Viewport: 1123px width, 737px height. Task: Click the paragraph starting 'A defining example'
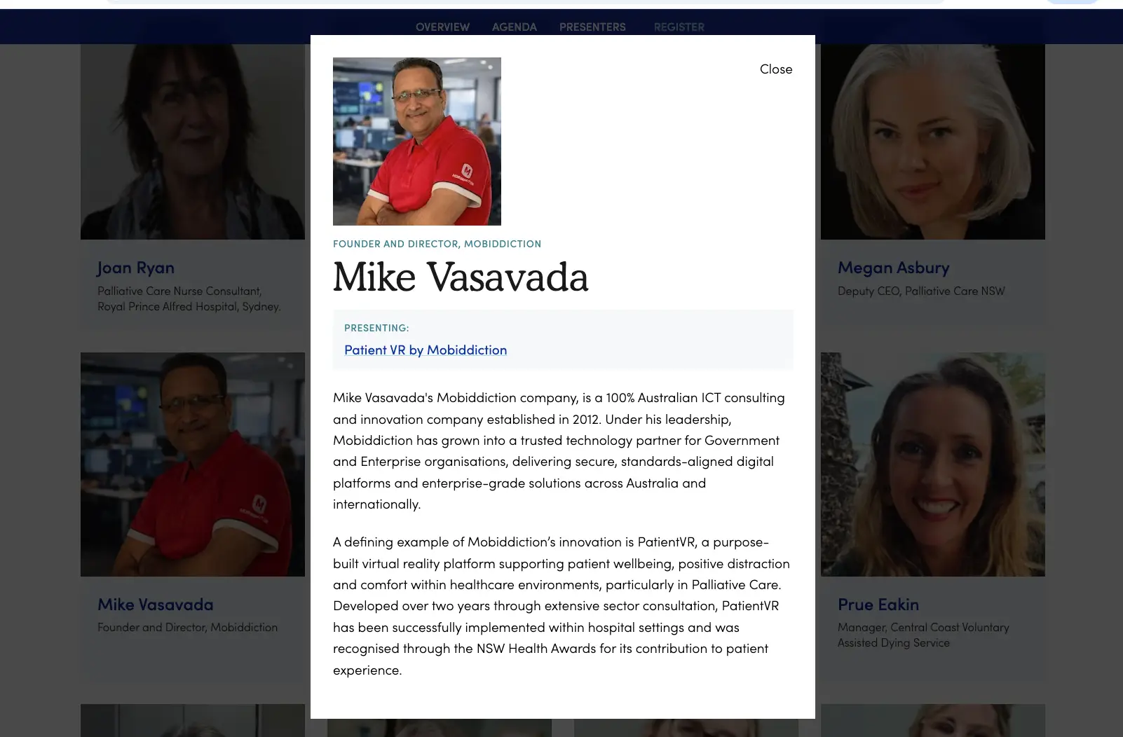point(561,606)
